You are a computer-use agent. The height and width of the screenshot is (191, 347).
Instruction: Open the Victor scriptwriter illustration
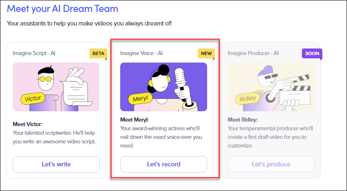click(56, 87)
